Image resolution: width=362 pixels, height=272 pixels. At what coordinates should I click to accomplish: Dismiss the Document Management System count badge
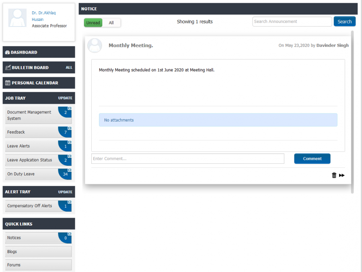click(x=70, y=108)
